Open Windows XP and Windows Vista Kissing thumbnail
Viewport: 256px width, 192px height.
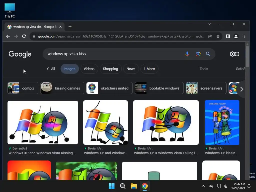pos(43,122)
